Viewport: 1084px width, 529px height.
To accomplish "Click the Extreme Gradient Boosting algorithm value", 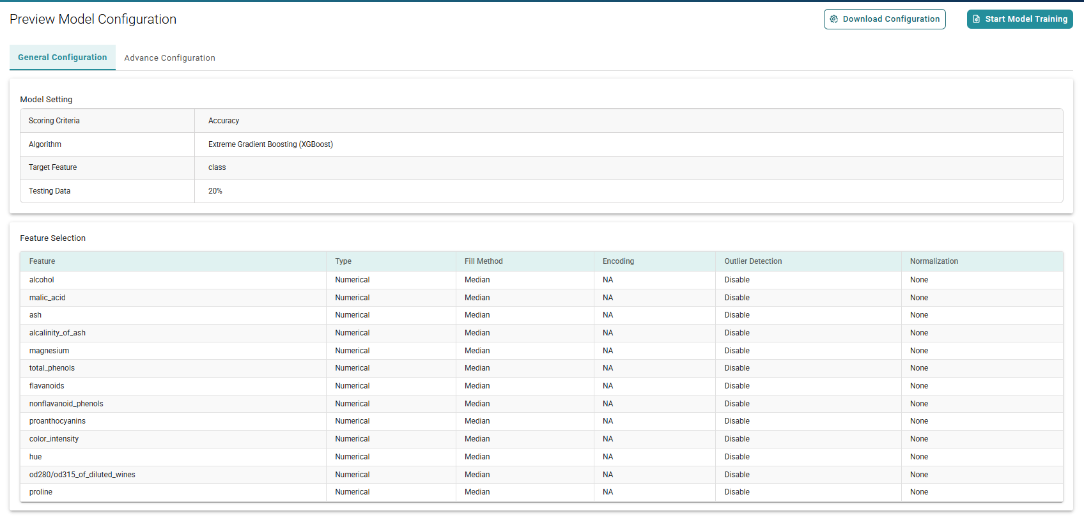I will click(x=270, y=144).
